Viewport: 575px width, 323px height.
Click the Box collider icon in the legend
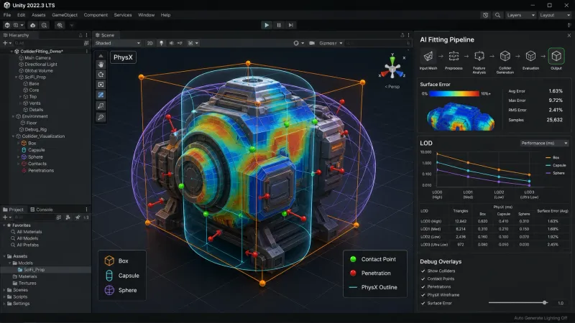coord(109,261)
